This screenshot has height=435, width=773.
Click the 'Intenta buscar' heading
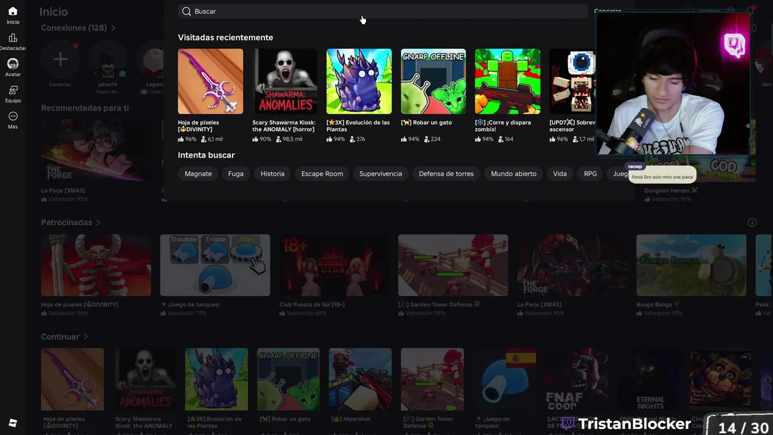(x=206, y=155)
